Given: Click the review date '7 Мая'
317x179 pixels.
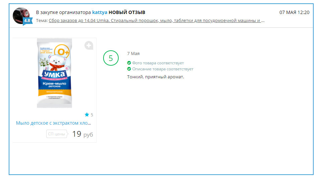Looking at the screenshot, I should [133, 53].
